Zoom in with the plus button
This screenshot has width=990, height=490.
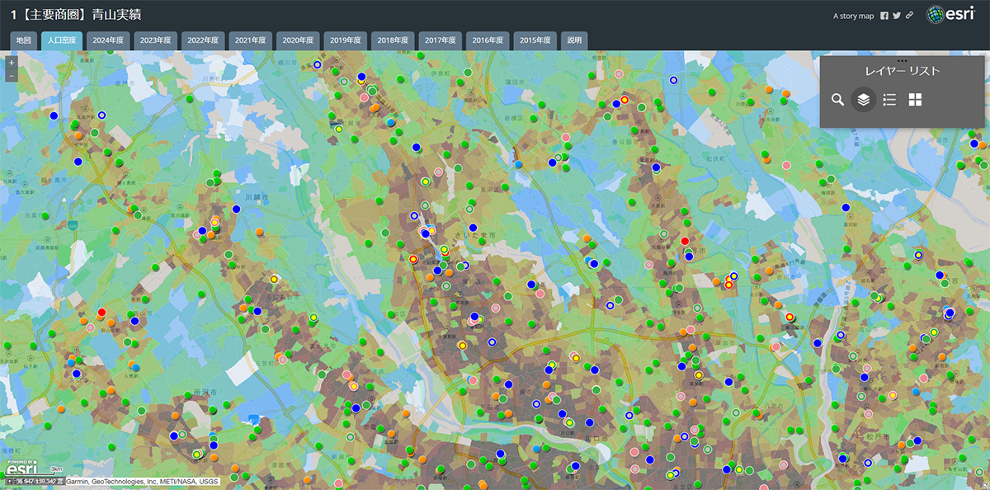[12, 63]
